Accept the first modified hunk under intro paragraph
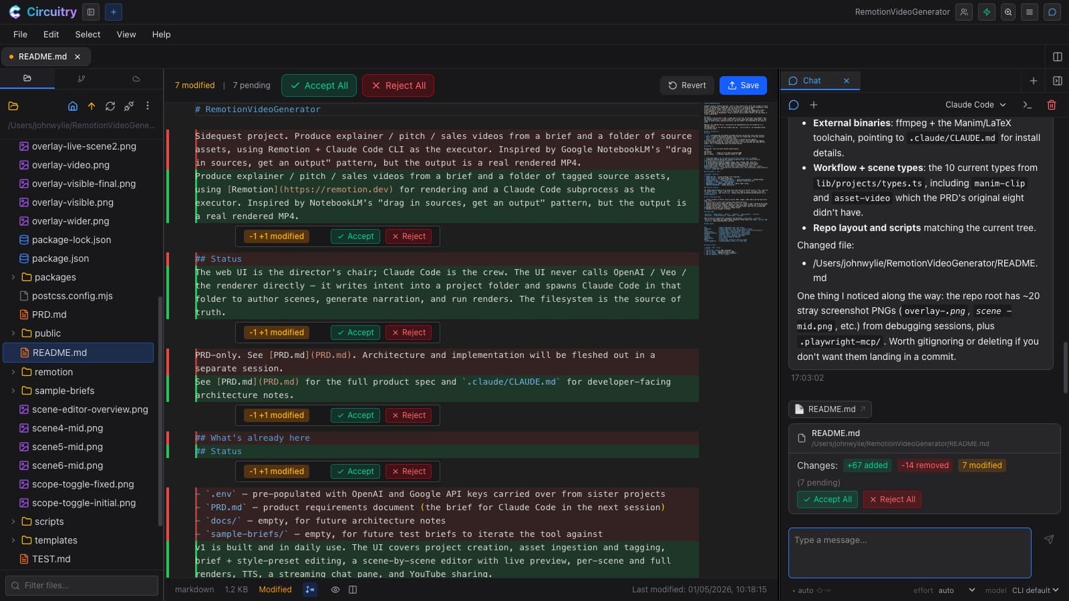This screenshot has height=601, width=1069. click(355, 236)
